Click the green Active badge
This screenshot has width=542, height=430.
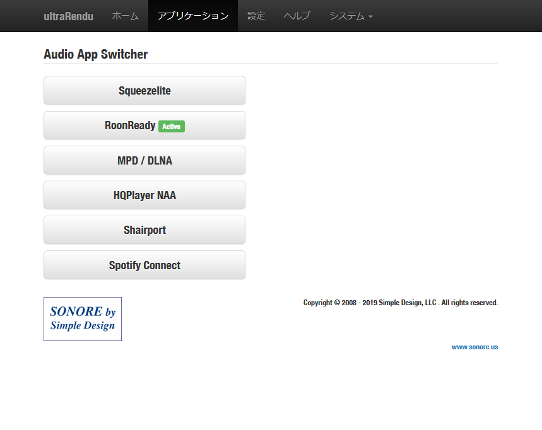(171, 127)
